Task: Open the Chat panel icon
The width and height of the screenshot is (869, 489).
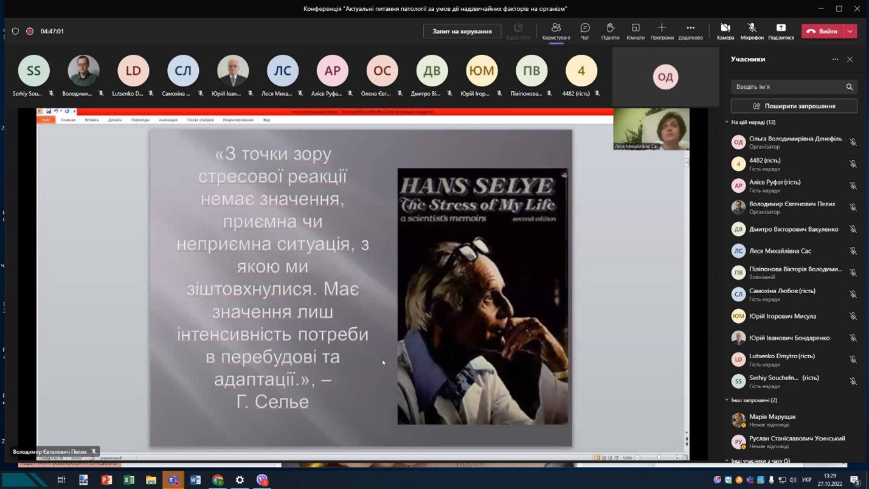Action: tap(584, 28)
